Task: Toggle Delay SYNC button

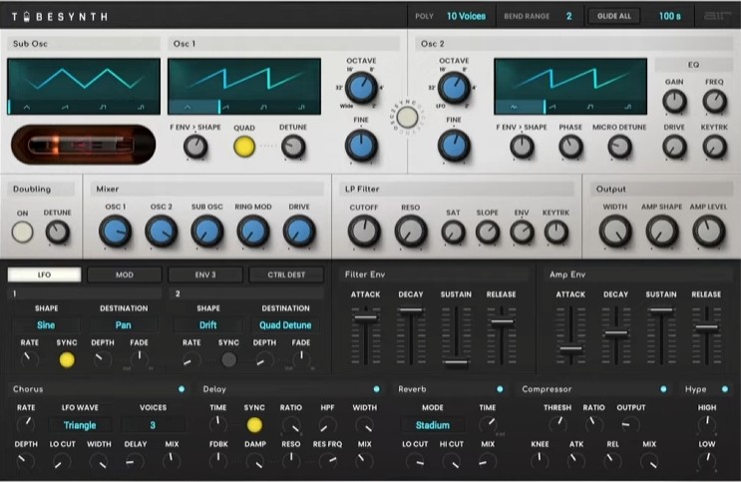Action: point(254,425)
